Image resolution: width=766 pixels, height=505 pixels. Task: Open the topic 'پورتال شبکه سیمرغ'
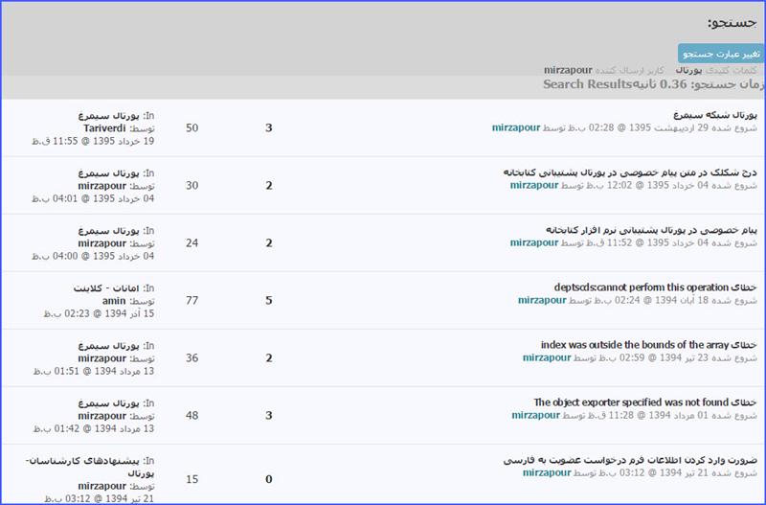pos(713,114)
